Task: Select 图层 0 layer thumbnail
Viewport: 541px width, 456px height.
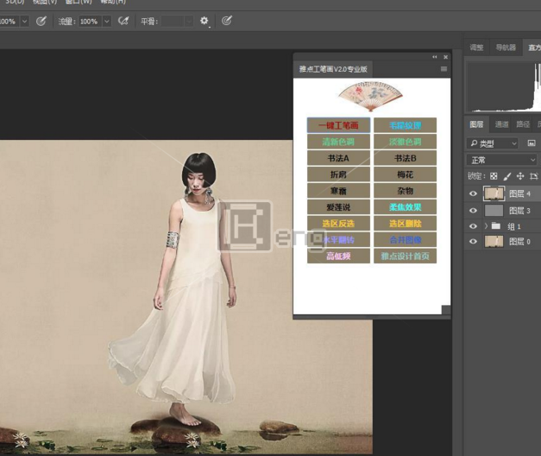Action: click(x=494, y=242)
